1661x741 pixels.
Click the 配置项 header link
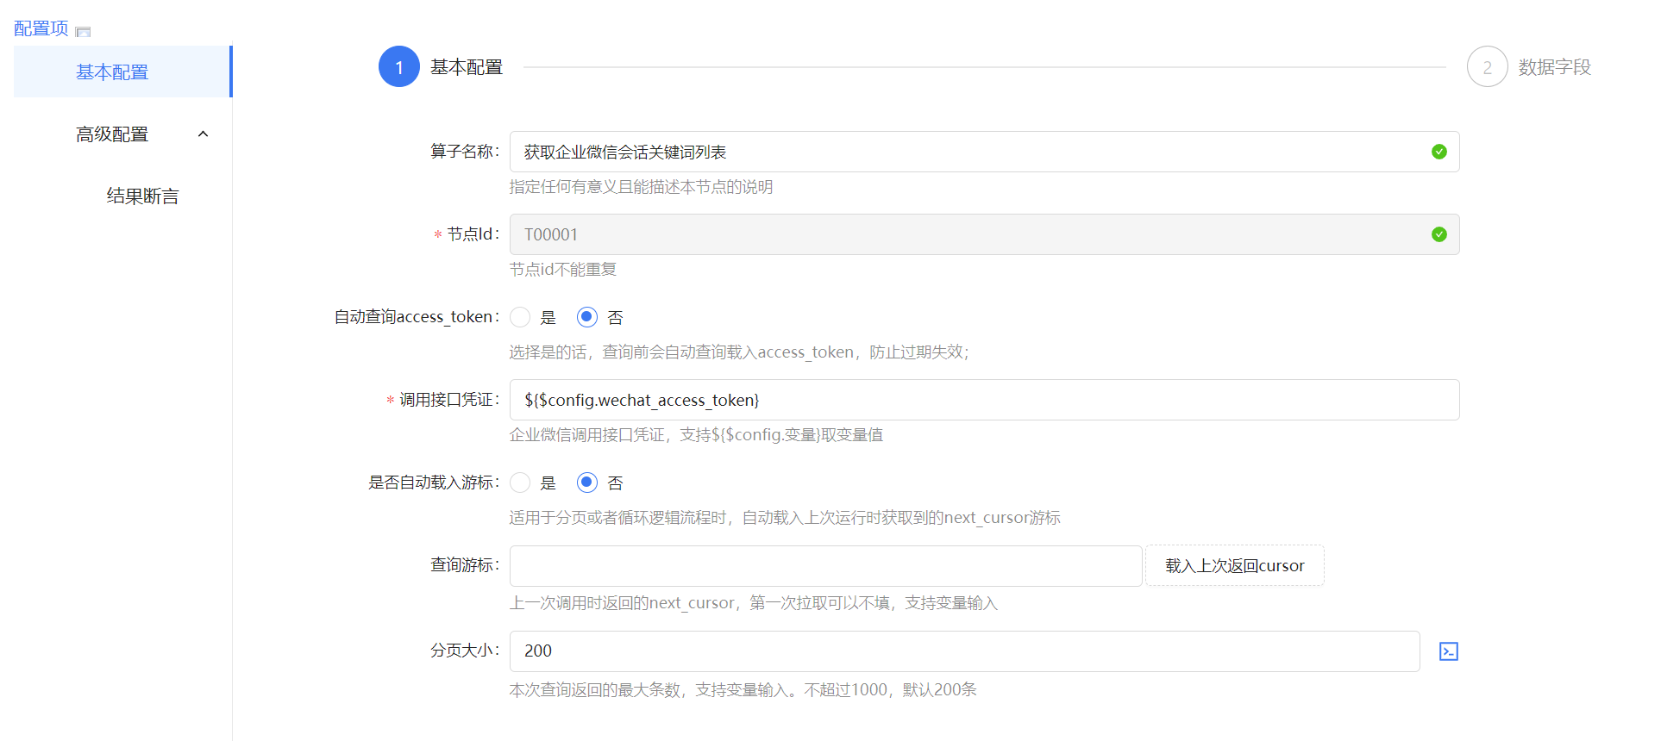pos(41,28)
